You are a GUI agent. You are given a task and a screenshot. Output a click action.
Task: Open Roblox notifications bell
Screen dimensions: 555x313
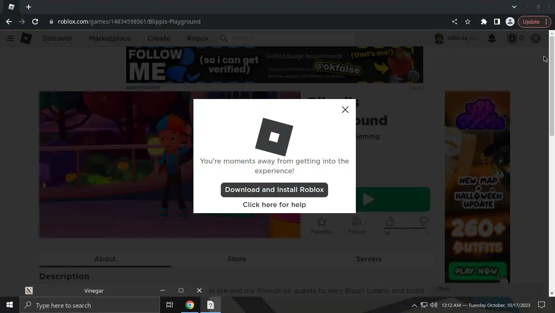[x=492, y=38]
